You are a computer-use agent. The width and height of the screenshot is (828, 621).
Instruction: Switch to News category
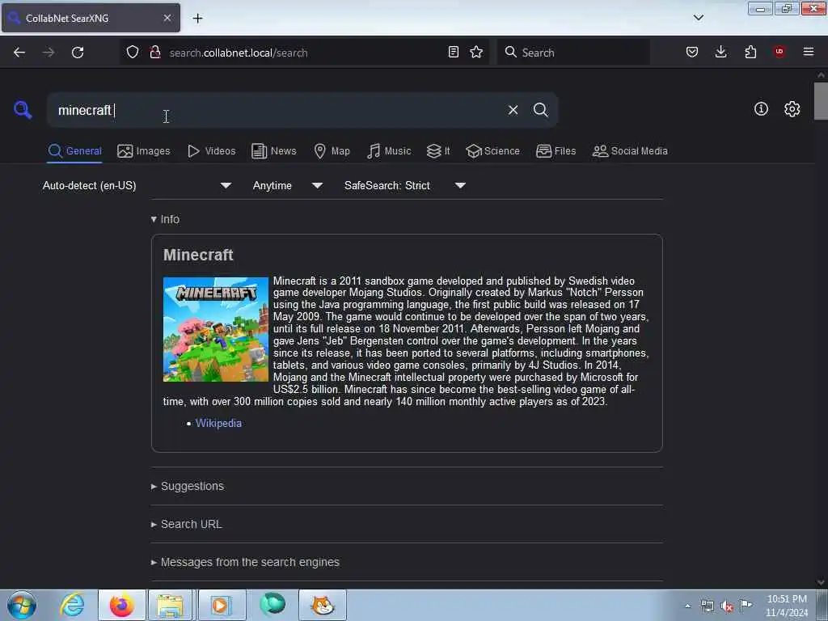coord(274,151)
